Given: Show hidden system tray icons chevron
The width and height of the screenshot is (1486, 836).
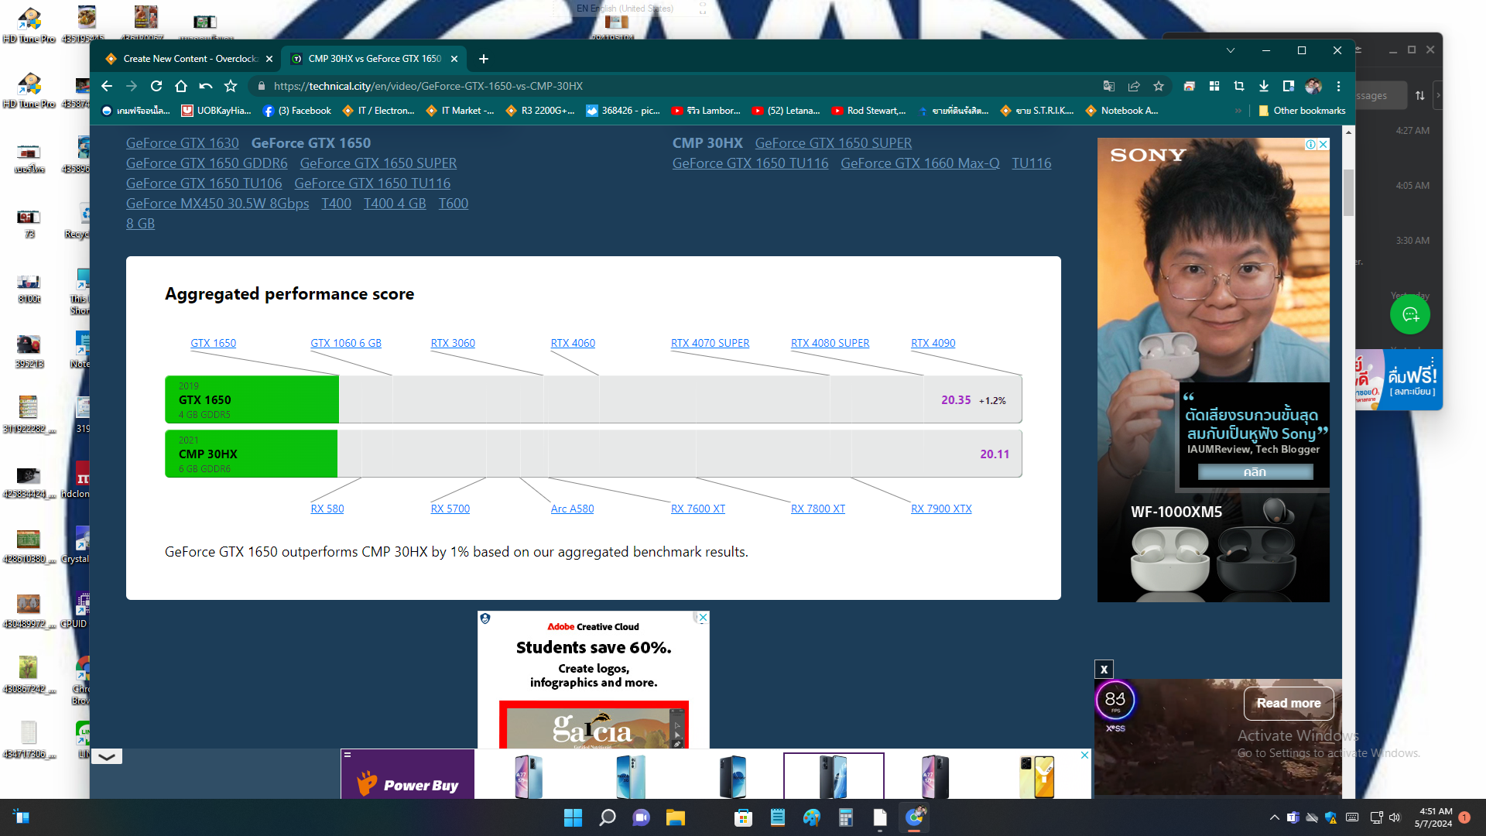Looking at the screenshot, I should 1275,817.
